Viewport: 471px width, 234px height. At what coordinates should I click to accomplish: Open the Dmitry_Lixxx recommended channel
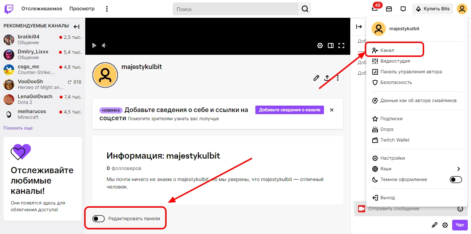pos(43,54)
